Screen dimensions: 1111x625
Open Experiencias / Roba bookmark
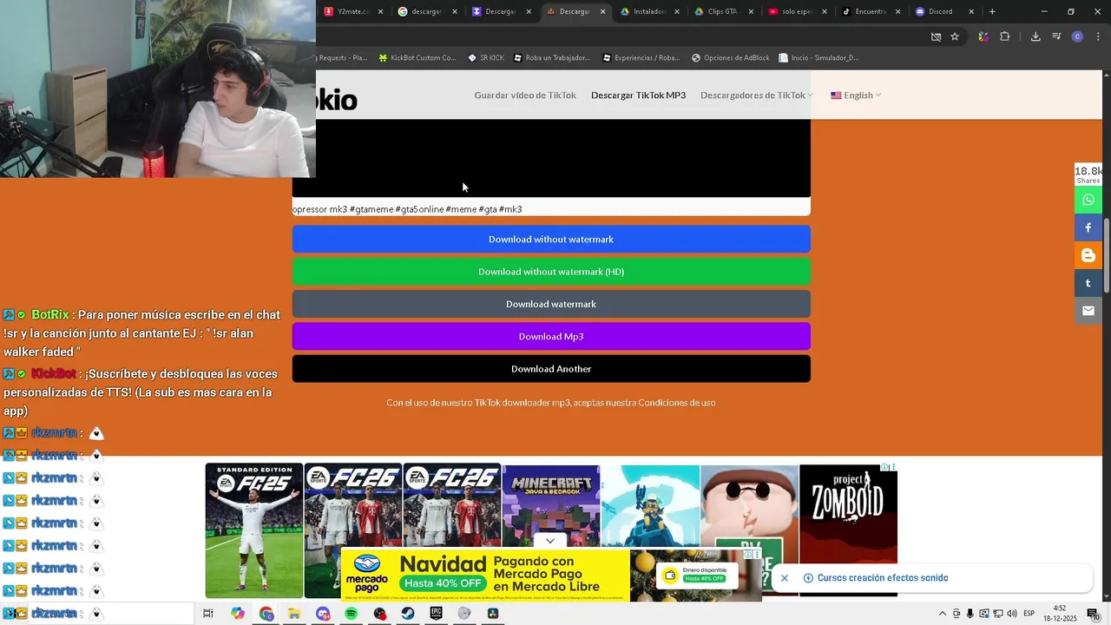point(641,58)
